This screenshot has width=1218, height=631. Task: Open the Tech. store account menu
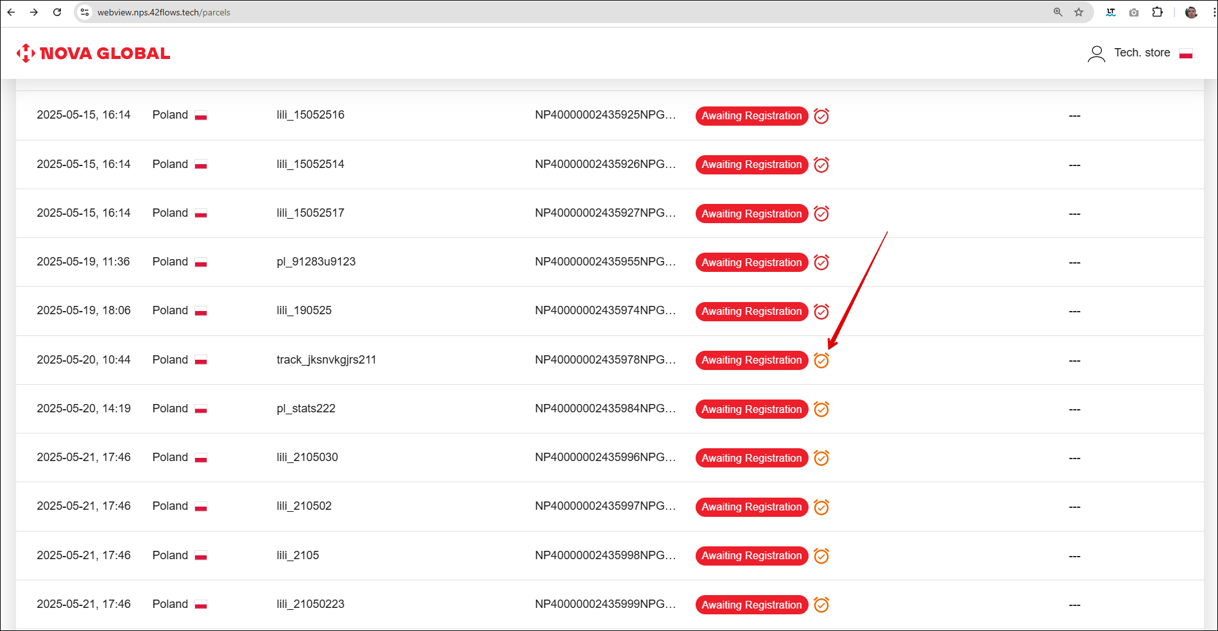tap(1142, 53)
